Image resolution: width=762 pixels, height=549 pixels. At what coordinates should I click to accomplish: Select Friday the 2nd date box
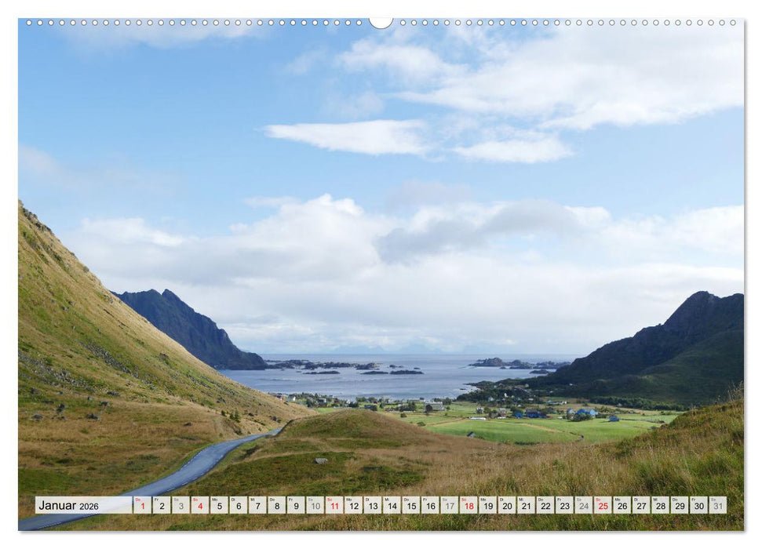[x=161, y=505]
